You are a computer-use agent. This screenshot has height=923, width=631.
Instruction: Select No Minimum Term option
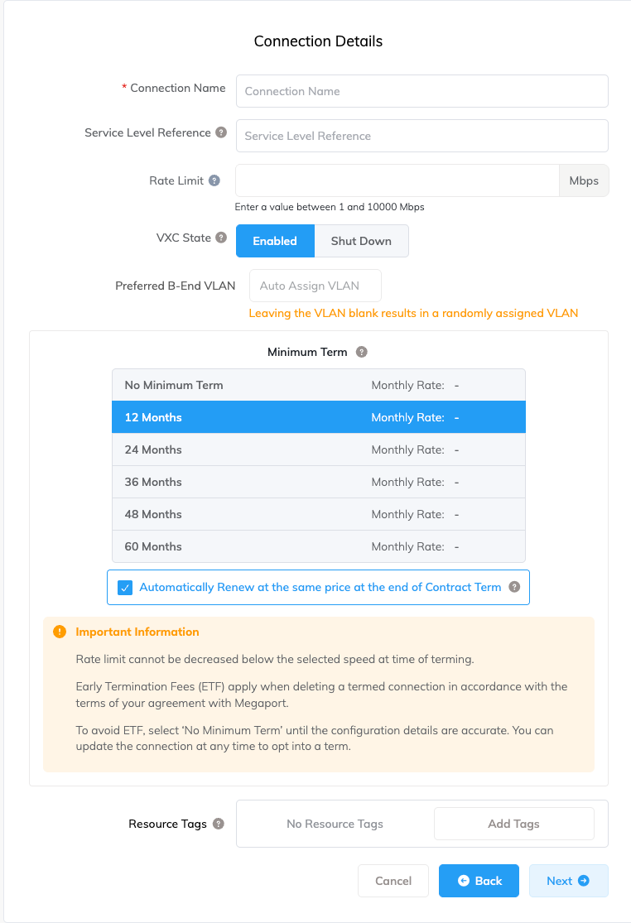(x=318, y=385)
